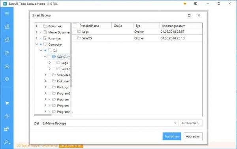Screen dimensions: 237x149
Task: Select Disk/Partition Backup sidebar icon
Action: click(7, 27)
